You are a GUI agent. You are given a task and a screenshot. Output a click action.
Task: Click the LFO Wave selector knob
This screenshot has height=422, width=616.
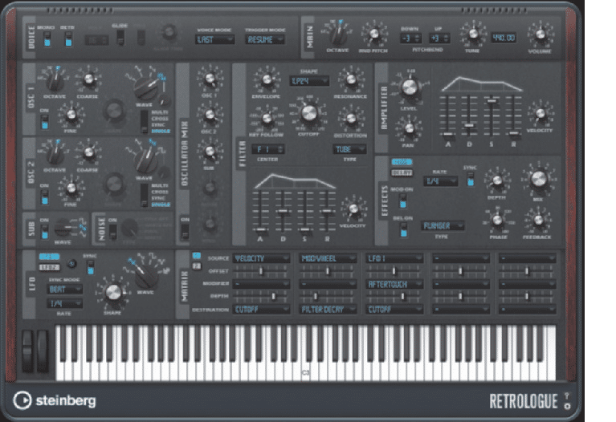pyautogui.click(x=146, y=276)
